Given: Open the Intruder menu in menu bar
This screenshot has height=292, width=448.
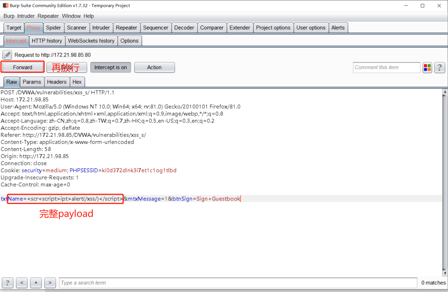Looking at the screenshot, I should click(x=26, y=16).
